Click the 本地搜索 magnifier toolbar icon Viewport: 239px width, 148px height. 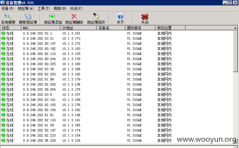coord(8,17)
